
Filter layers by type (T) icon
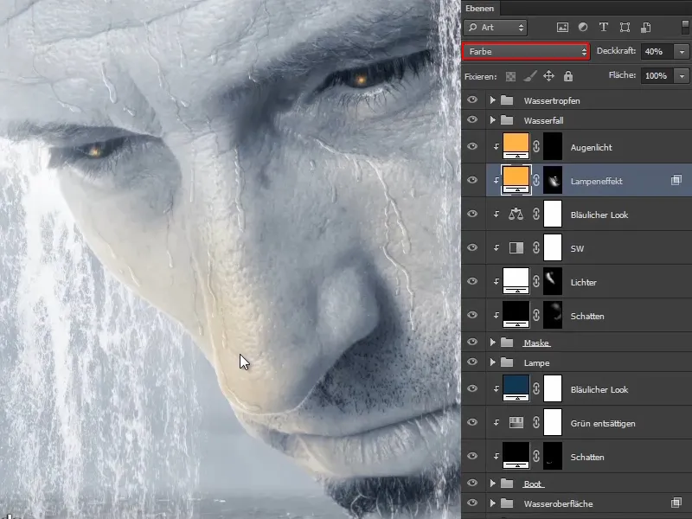pyautogui.click(x=603, y=28)
